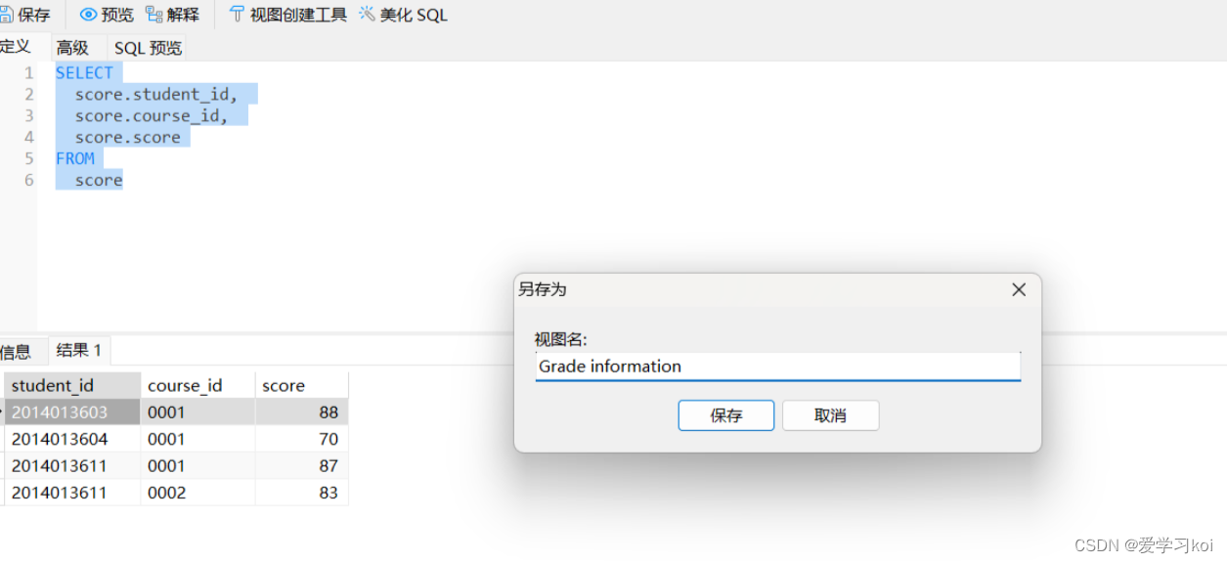Click 取消 button in the dialog
The image size is (1227, 563).
tap(830, 415)
